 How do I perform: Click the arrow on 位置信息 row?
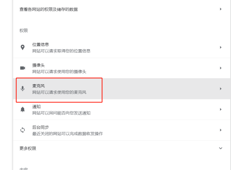[x=221, y=47]
